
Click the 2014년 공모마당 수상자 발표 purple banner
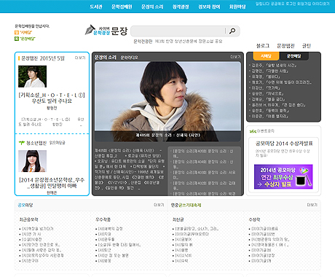pos(283,176)
